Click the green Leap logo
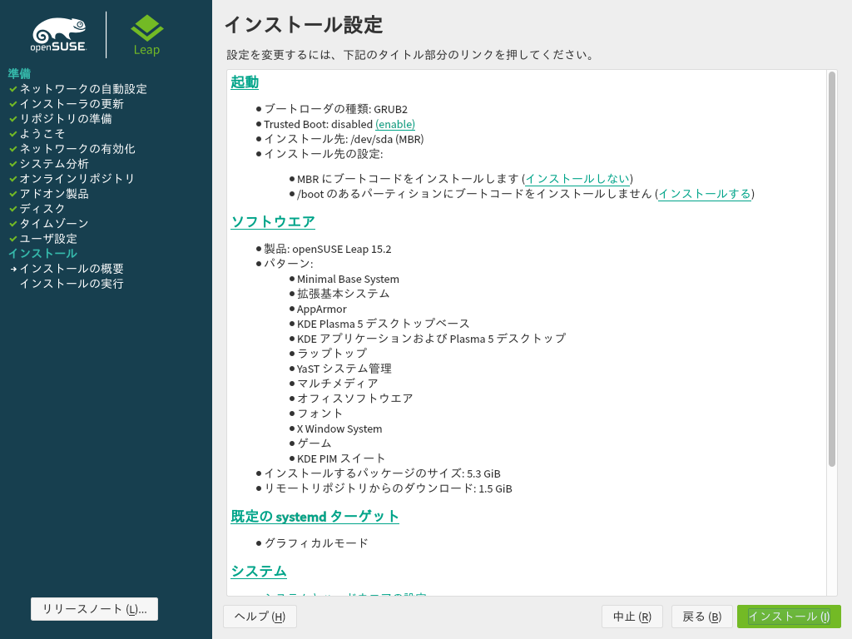 [146, 35]
